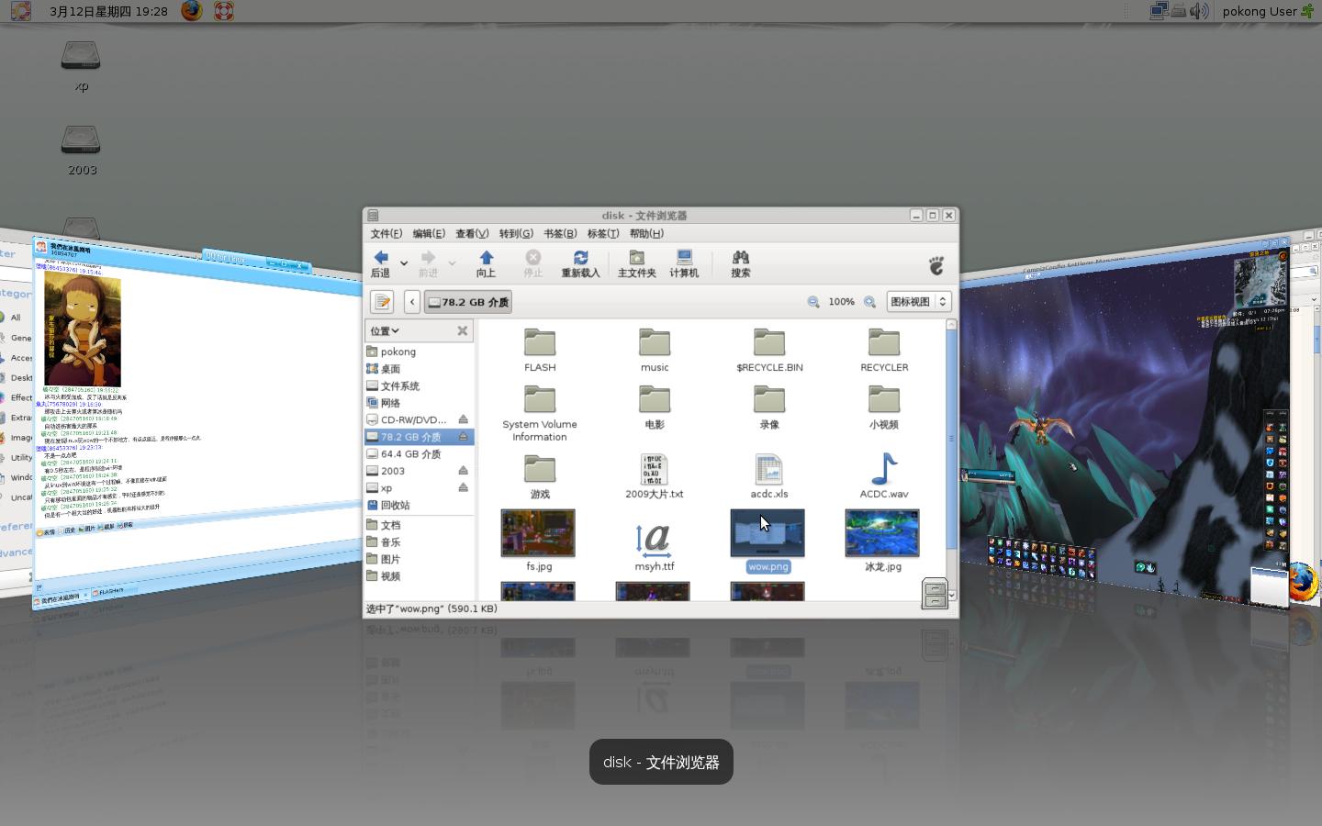Image resolution: width=1322 pixels, height=826 pixels.
Task: Select the wow.png image thumbnail
Action: point(767,533)
